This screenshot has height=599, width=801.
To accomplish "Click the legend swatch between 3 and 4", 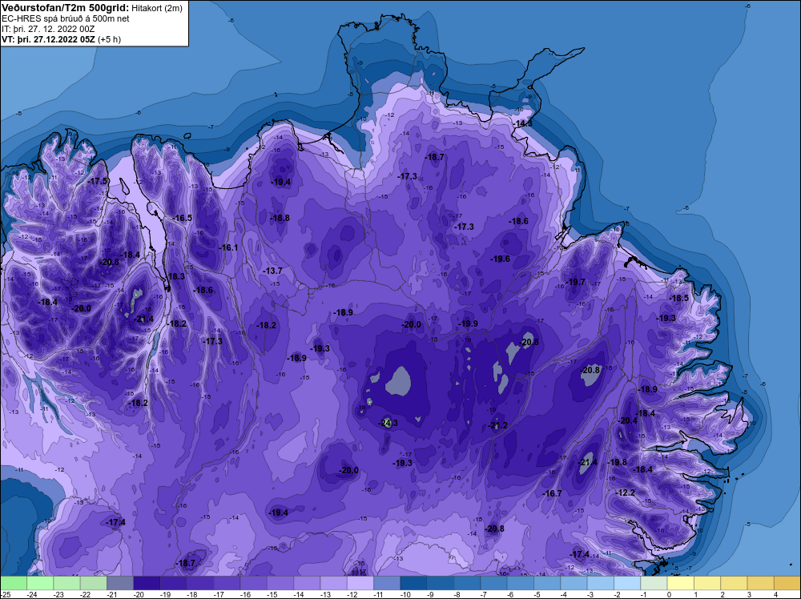I will click(760, 583).
